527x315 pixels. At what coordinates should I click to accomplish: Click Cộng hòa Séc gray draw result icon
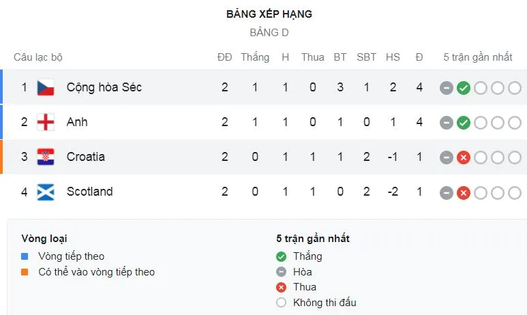point(447,87)
